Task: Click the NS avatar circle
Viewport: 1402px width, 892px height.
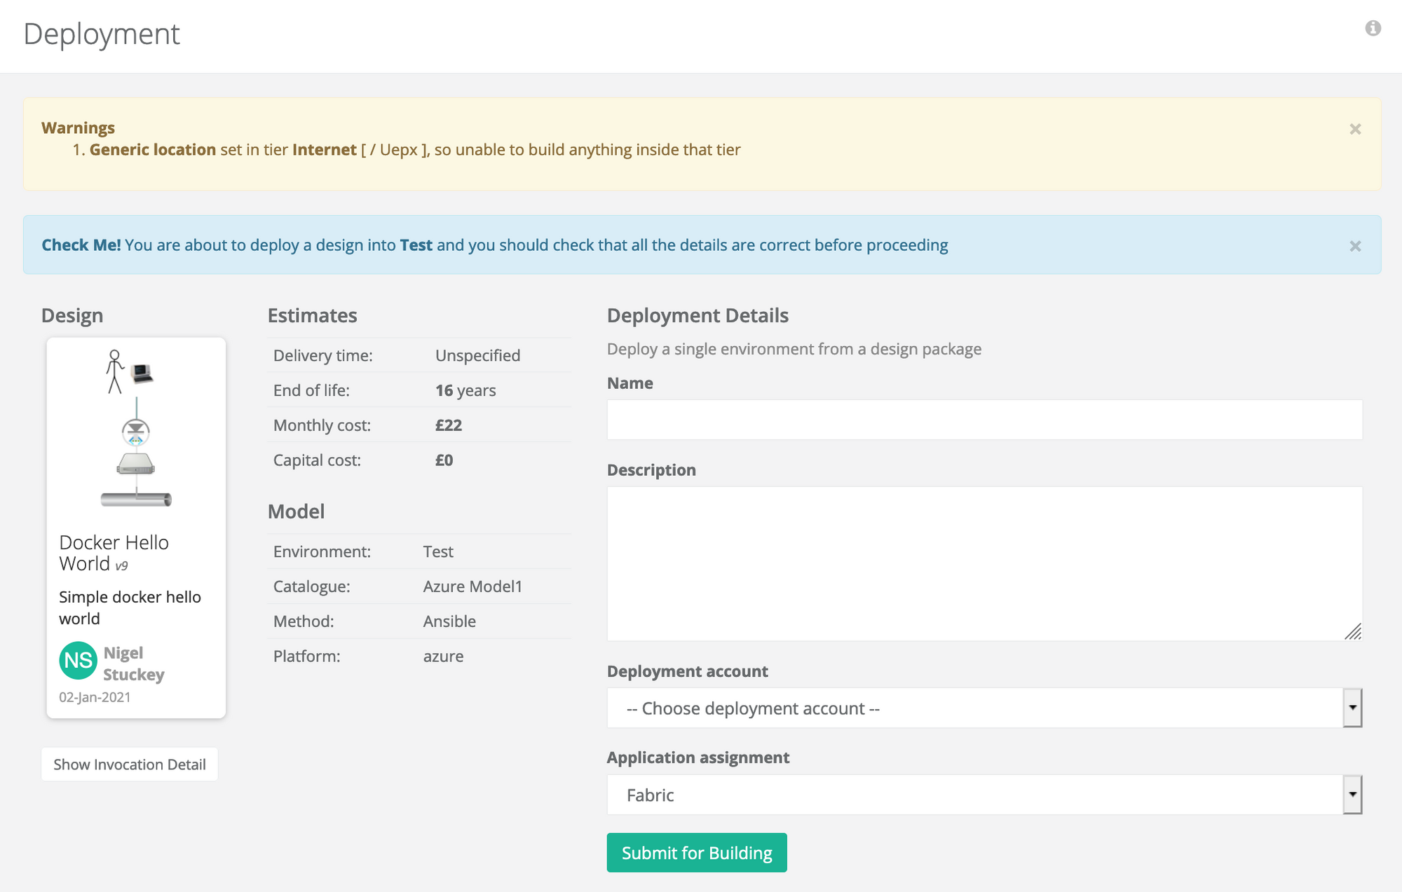Action: click(78, 660)
